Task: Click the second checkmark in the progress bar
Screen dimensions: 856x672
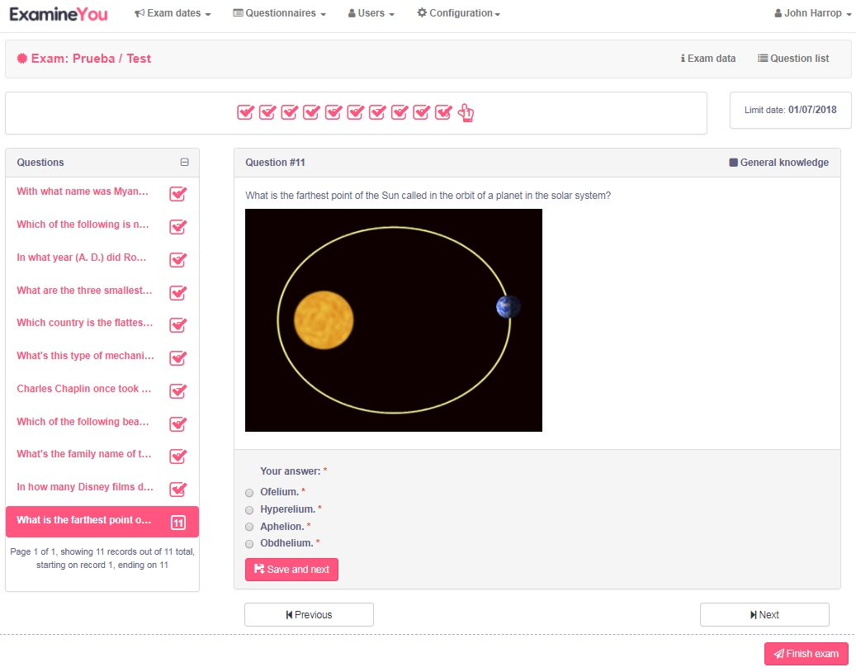Action: click(x=267, y=112)
